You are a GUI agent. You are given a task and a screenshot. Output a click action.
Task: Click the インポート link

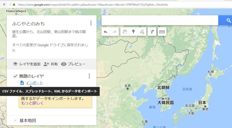pos(34,83)
